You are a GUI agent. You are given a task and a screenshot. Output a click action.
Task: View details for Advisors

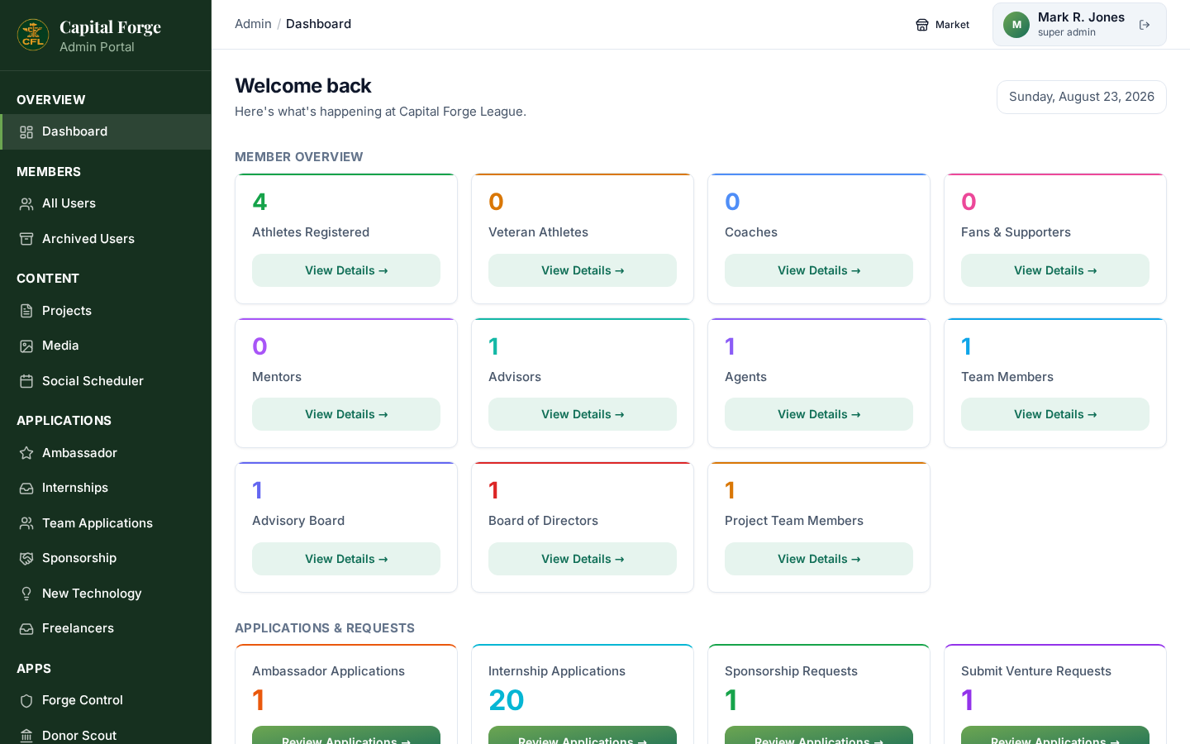[x=583, y=414]
